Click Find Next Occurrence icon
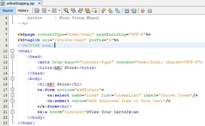The height and width of the screenshot is (126, 205). (80, 10)
